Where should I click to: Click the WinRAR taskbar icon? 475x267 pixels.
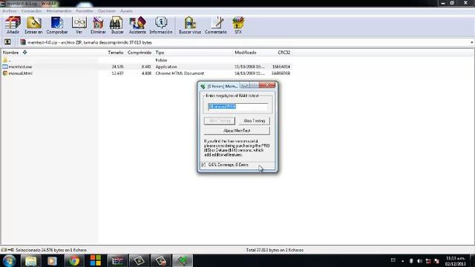(117, 260)
